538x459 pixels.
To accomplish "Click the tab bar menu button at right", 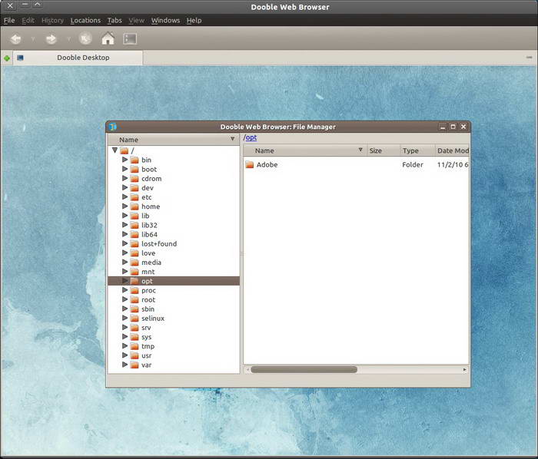I will pyautogui.click(x=529, y=58).
